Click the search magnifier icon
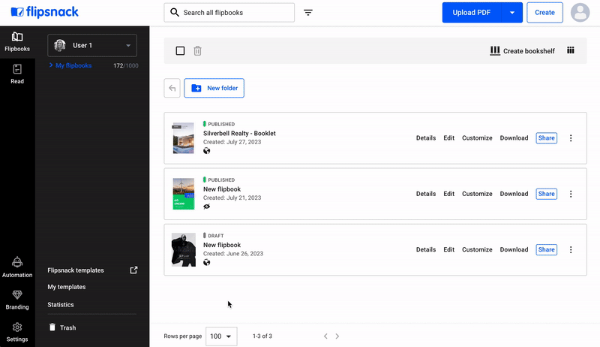 pos(175,12)
